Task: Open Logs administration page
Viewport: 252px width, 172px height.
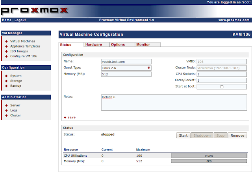Action: tap(14, 110)
